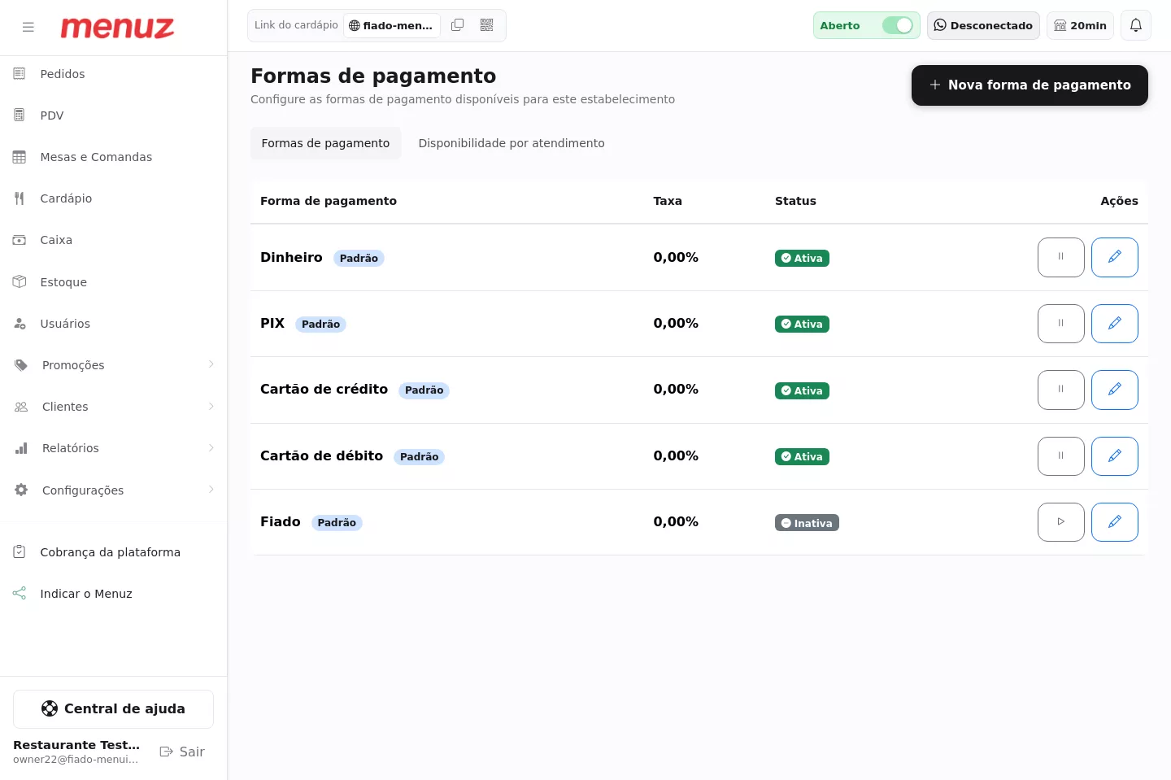This screenshot has width=1171, height=780.
Task: Open PDV in the sidebar
Action: coord(113,115)
